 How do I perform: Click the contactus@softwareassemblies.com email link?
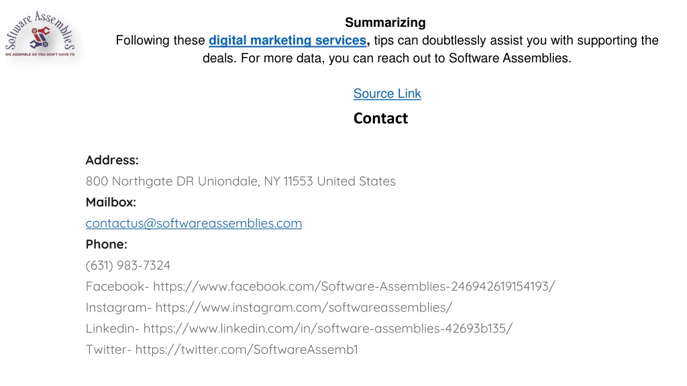(x=194, y=223)
